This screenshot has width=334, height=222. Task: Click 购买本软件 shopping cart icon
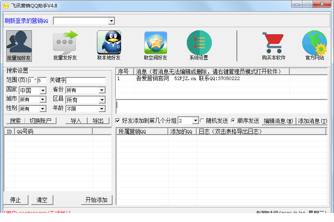[274, 46]
